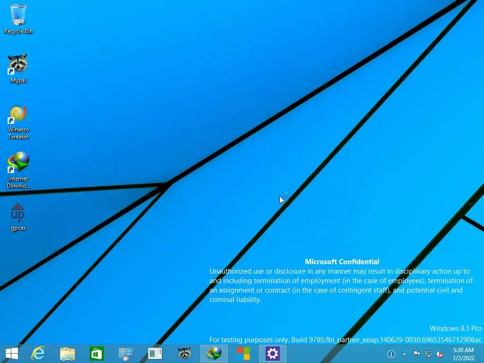Launch Internet Explorer from the taskbar
Image resolution: width=484 pixels, height=363 pixels.
(38, 354)
